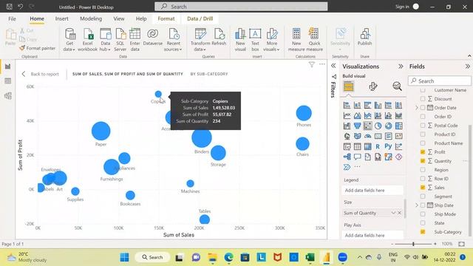Image resolution: width=473 pixels, height=266 pixels.
Task: Create a Quick measure
Action: tap(314, 39)
